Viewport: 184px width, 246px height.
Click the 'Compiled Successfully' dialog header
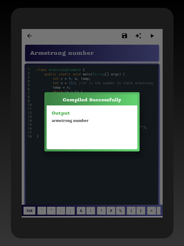[x=92, y=99]
